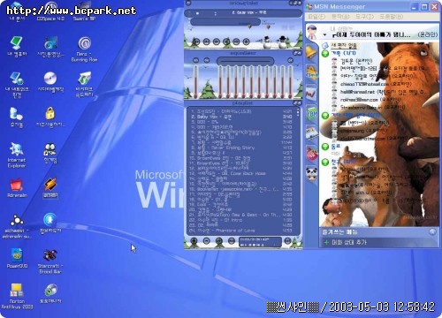The height and width of the screenshot is (318, 442).
Task: Open the 도구(T) menu in MSN Messenger
Action: click(x=364, y=17)
